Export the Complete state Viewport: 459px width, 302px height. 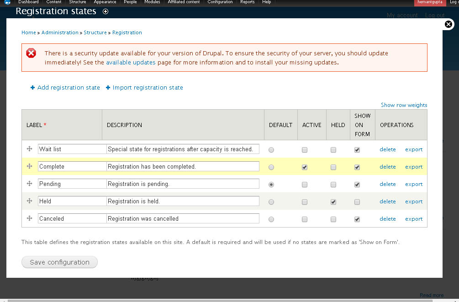point(414,167)
